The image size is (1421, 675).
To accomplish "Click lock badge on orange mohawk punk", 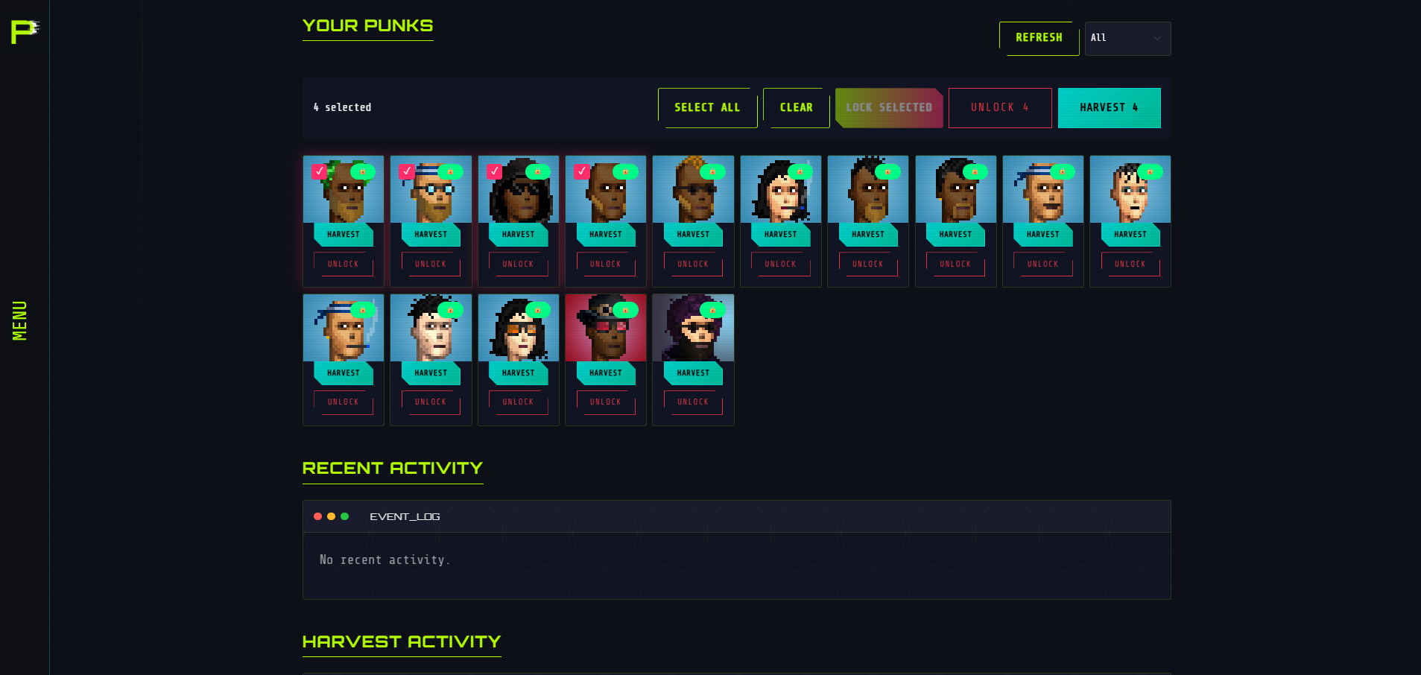I will [x=712, y=171].
